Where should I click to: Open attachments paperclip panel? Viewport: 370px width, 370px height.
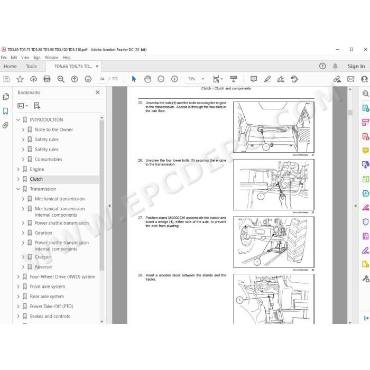click(x=5, y=125)
